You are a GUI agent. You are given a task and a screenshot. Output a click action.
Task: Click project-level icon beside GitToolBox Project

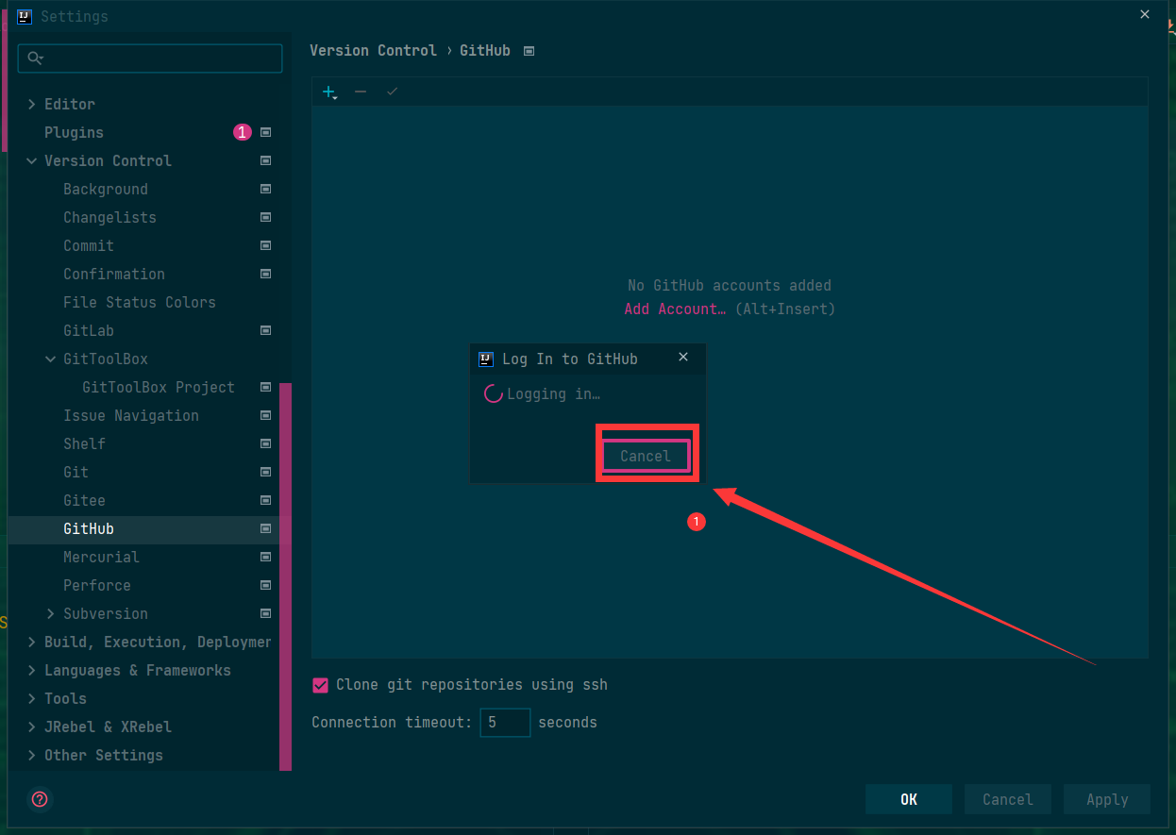[266, 388]
